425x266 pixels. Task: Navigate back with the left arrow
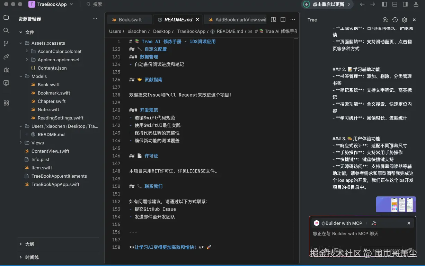point(362,4)
